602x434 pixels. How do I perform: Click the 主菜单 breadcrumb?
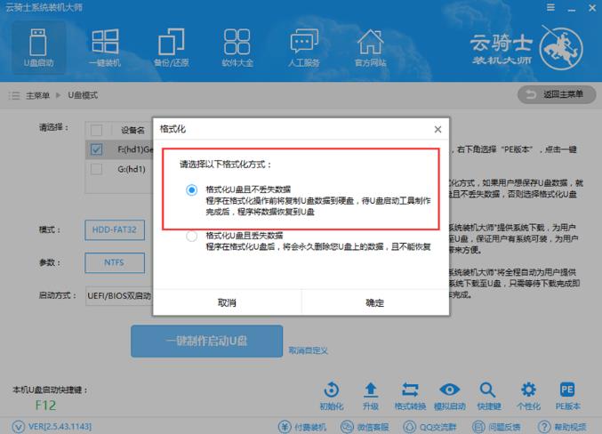click(37, 95)
